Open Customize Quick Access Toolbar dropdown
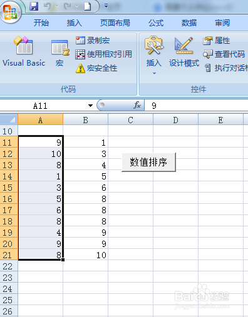 [106, 6]
